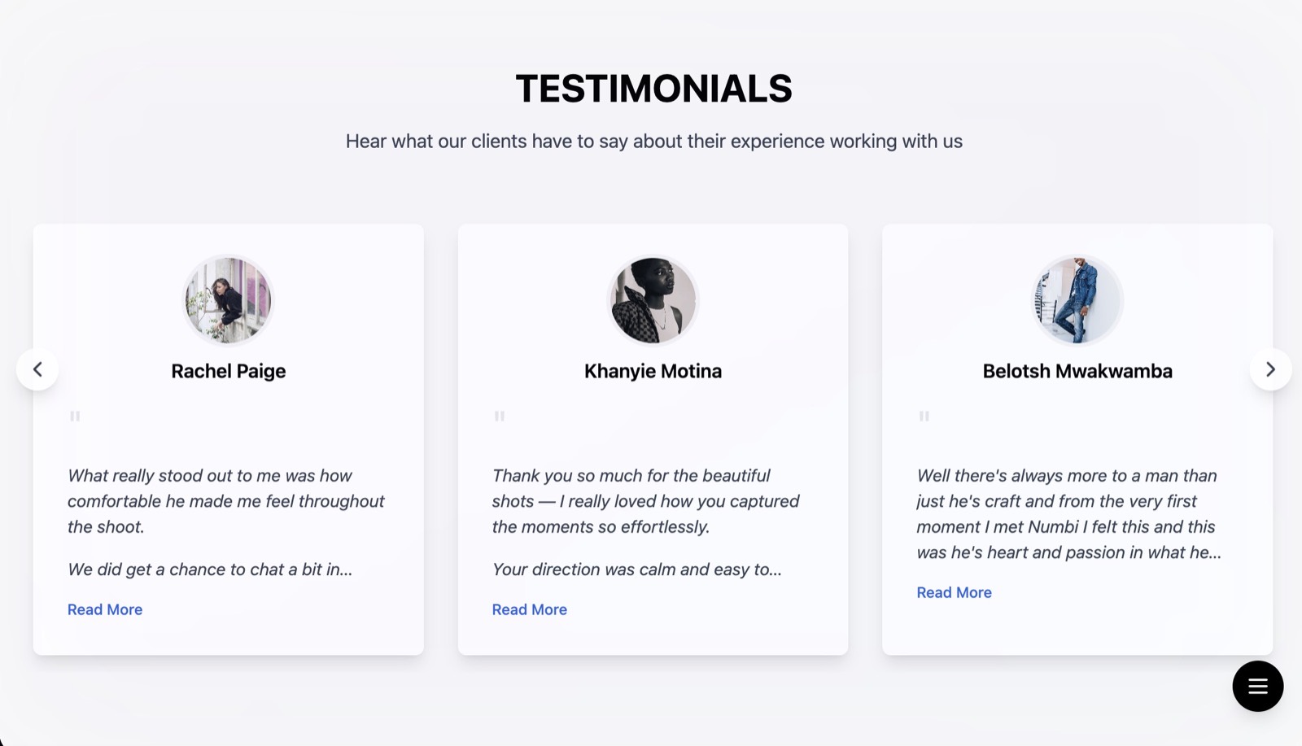
Task: Click the quote mark icon in Khanyie Motina's card
Action: (x=500, y=417)
